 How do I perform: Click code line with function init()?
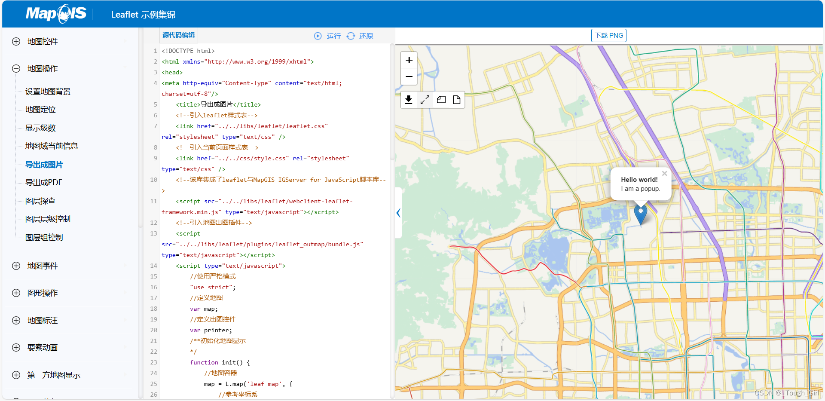pyautogui.click(x=220, y=362)
